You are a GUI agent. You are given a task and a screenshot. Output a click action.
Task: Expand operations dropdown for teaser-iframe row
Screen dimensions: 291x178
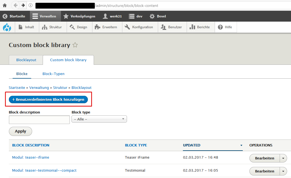pos(283,158)
